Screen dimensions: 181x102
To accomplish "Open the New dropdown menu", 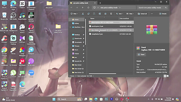I will pyautogui.click(x=74, y=14).
